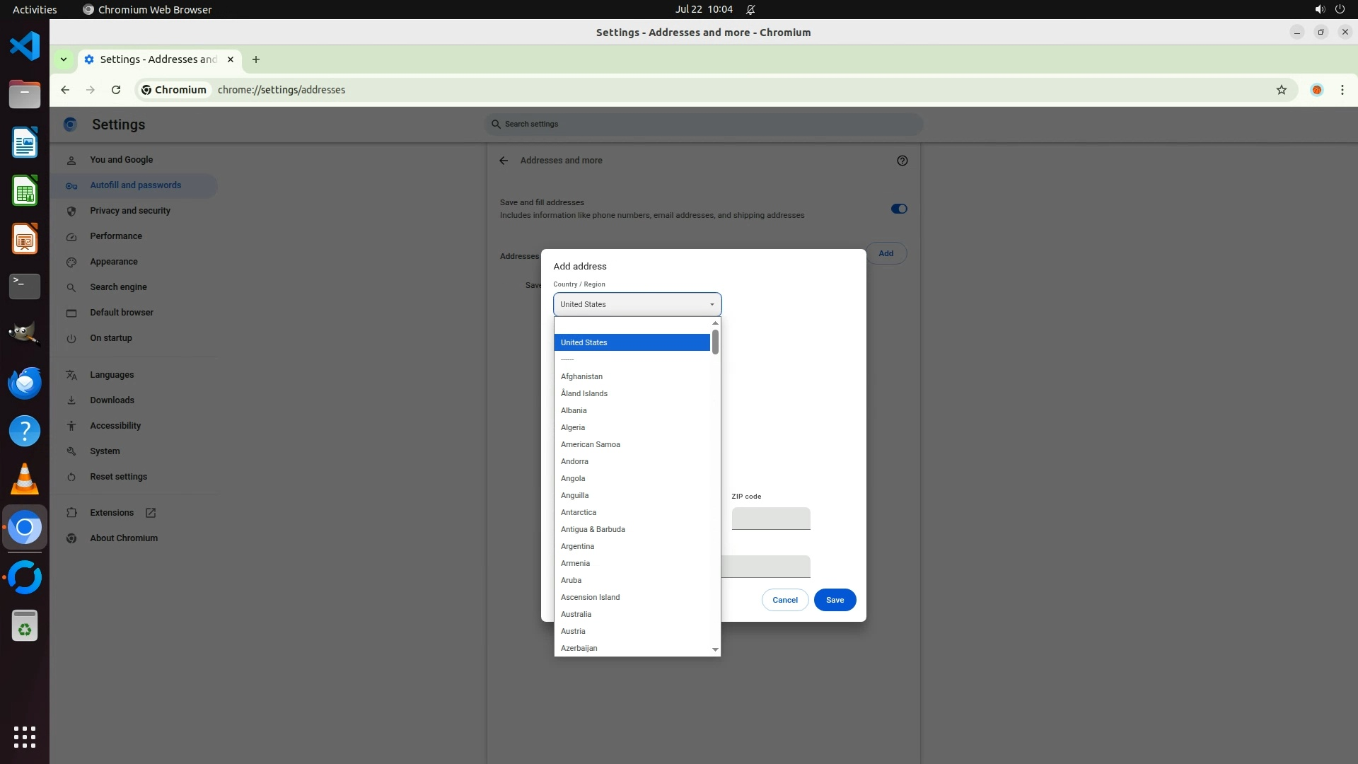Select Australia from the country list
The height and width of the screenshot is (764, 1358).
pyautogui.click(x=576, y=614)
